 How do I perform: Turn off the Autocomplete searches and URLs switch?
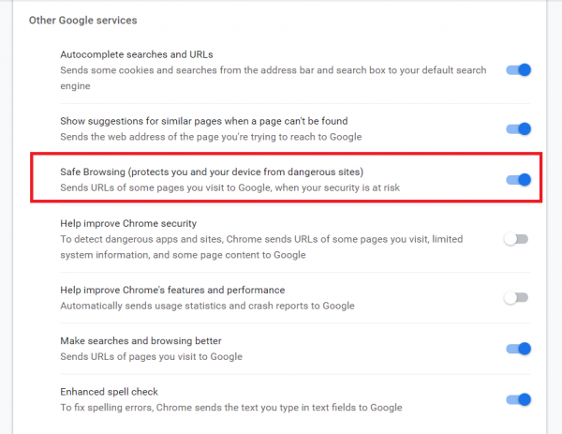coord(518,69)
